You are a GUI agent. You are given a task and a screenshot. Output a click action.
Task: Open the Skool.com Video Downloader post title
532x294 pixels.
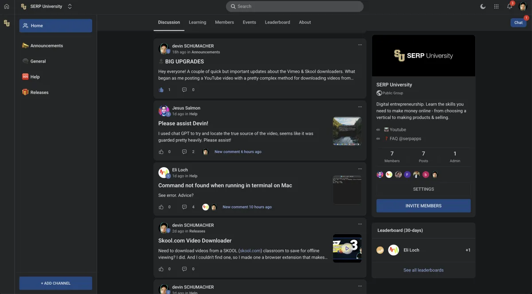[x=195, y=240]
